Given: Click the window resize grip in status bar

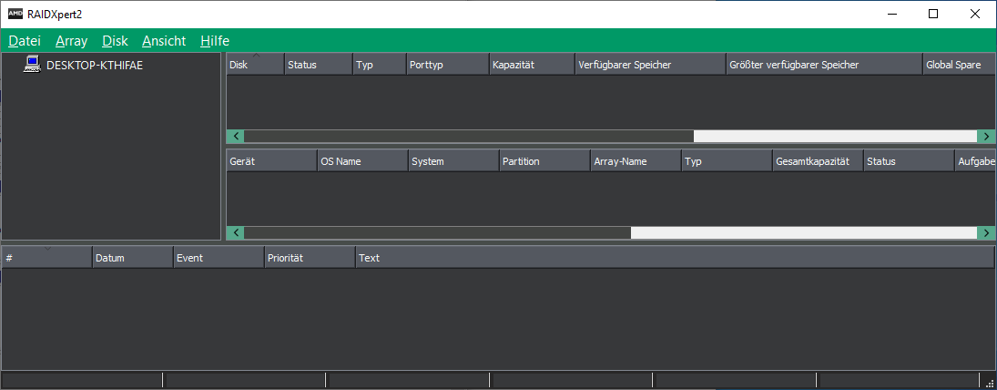Looking at the screenshot, I should click(989, 383).
